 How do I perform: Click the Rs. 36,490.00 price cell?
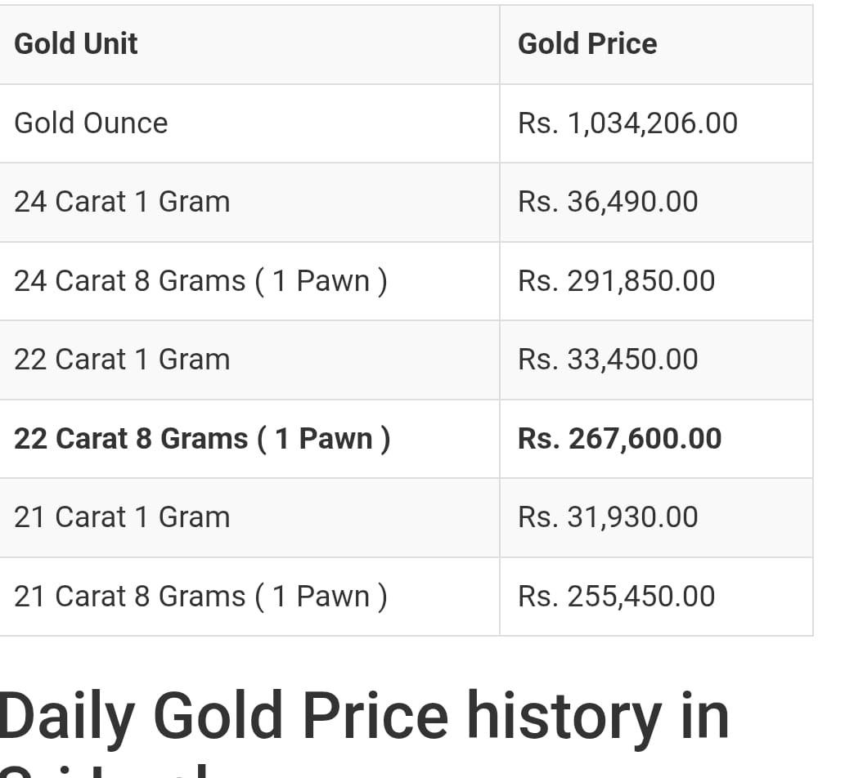point(608,202)
